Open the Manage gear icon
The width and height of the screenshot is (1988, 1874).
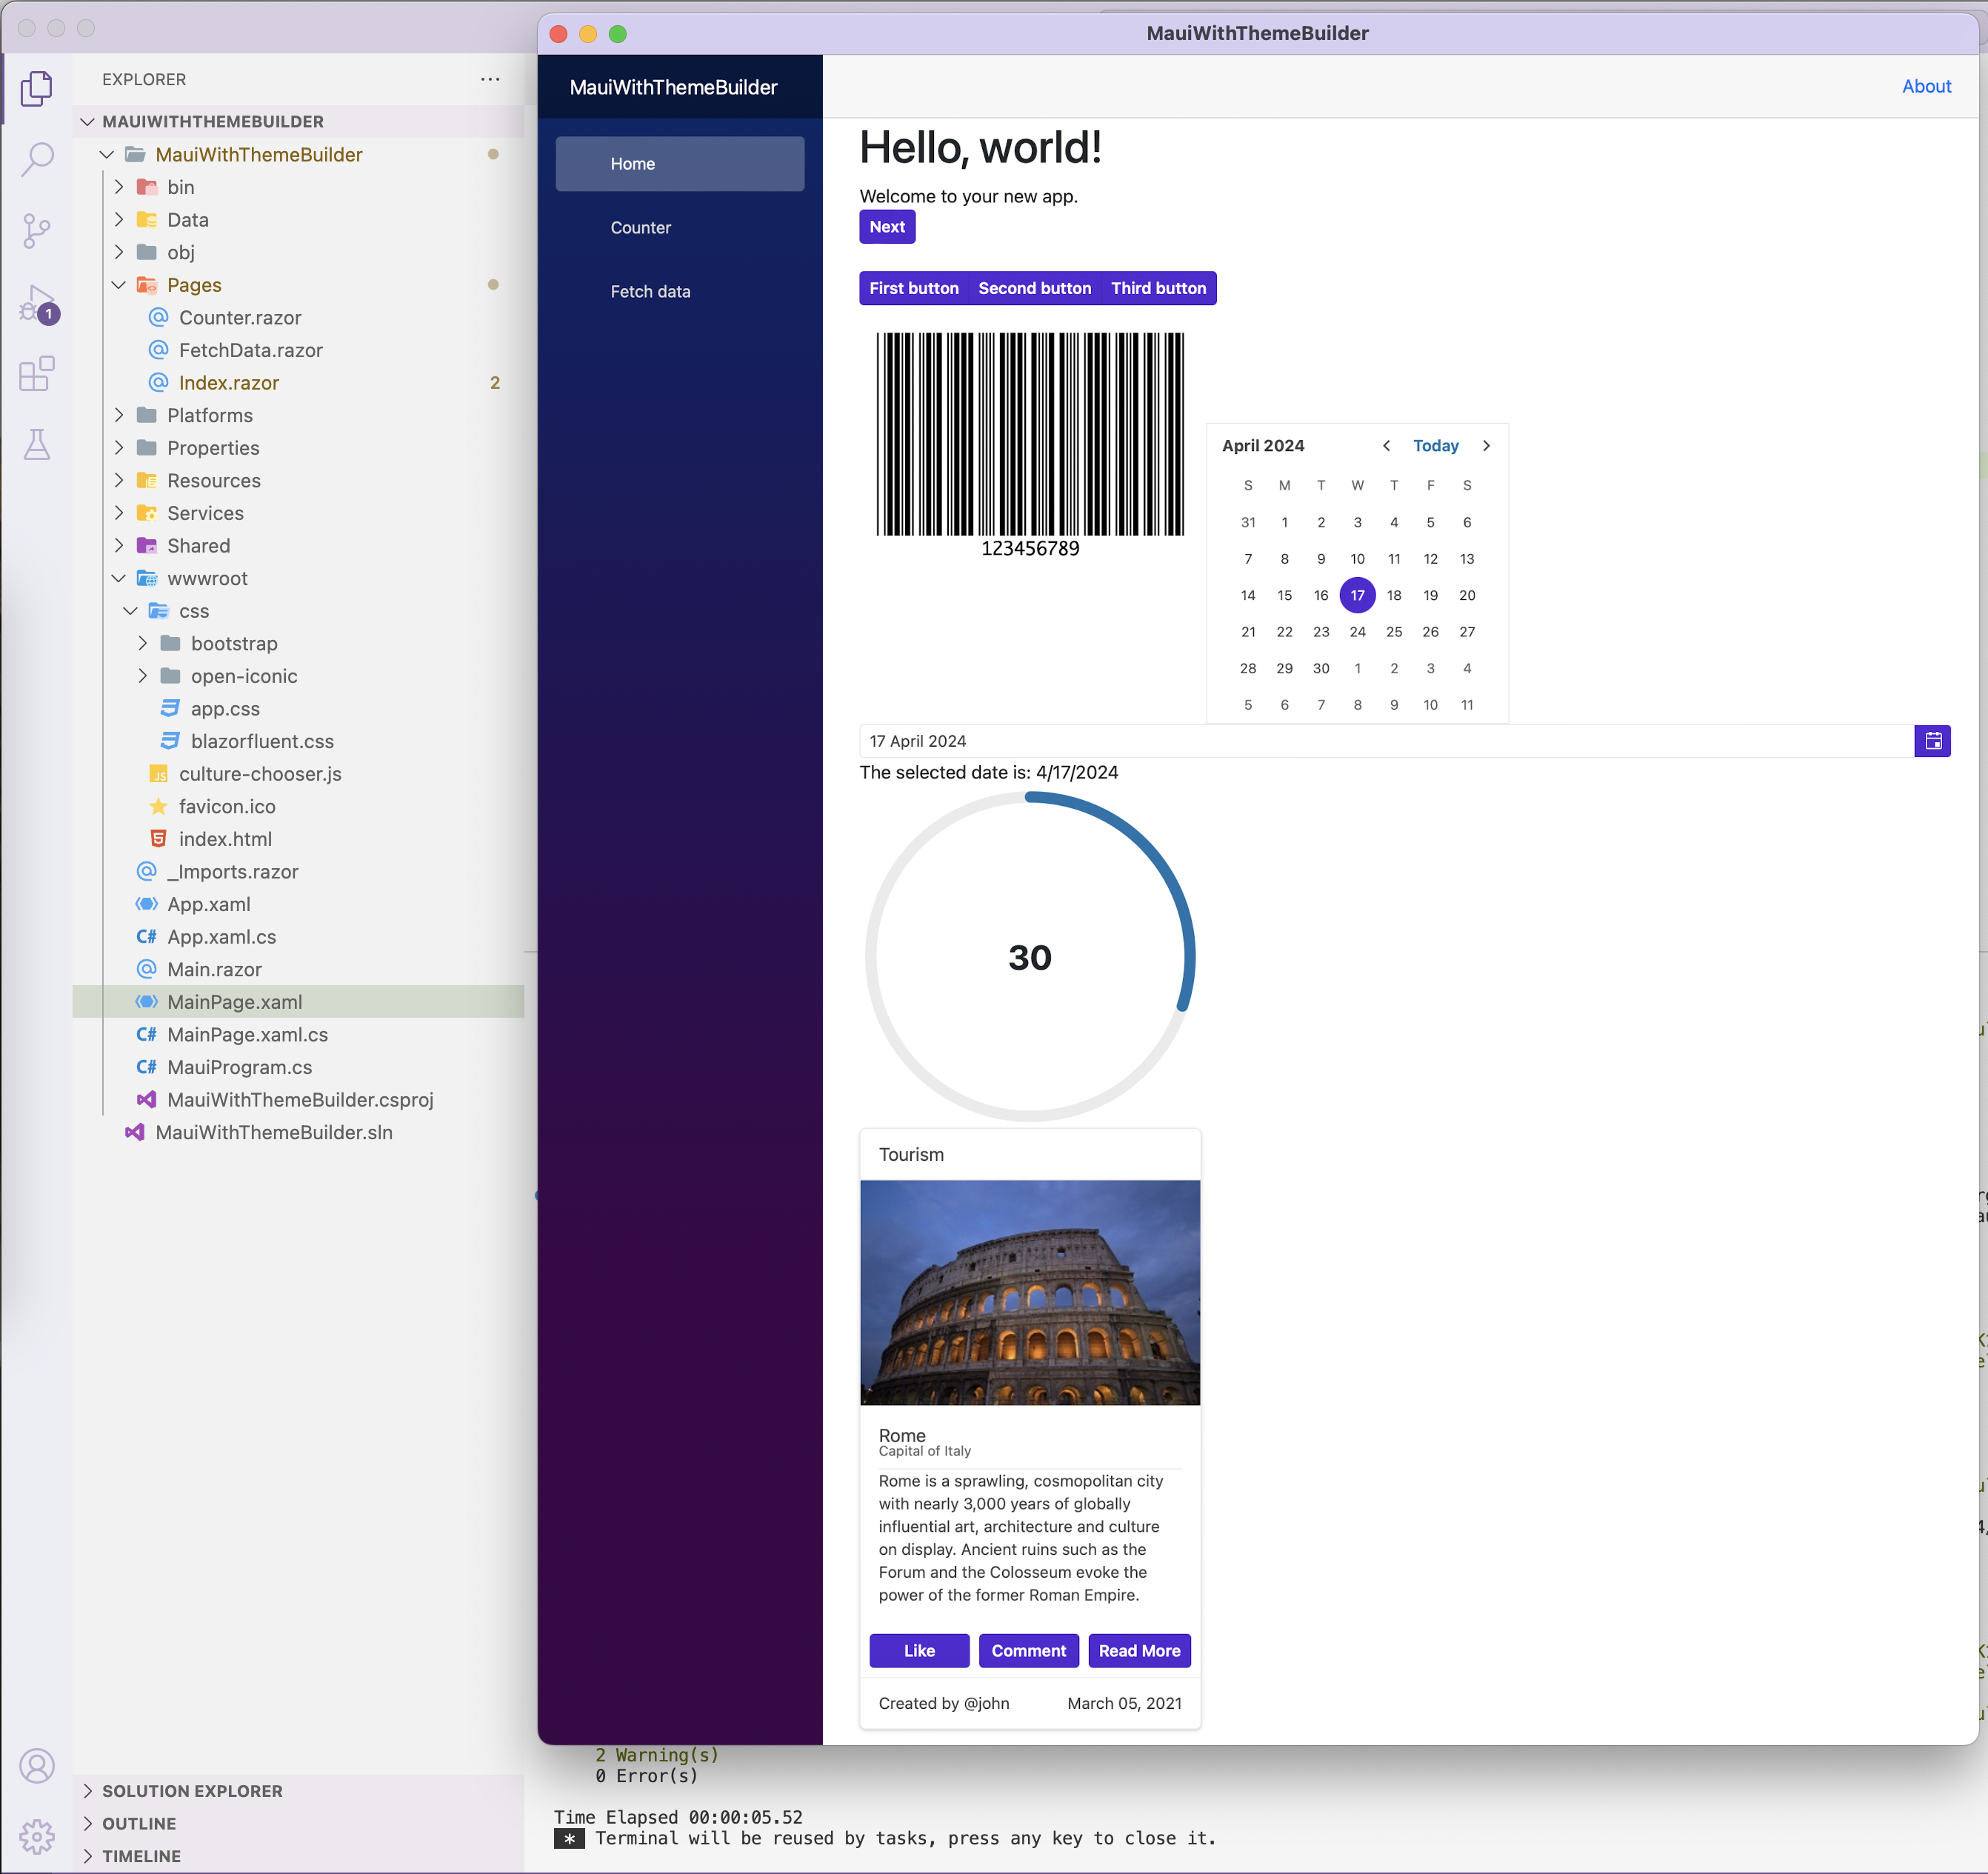click(x=37, y=1837)
